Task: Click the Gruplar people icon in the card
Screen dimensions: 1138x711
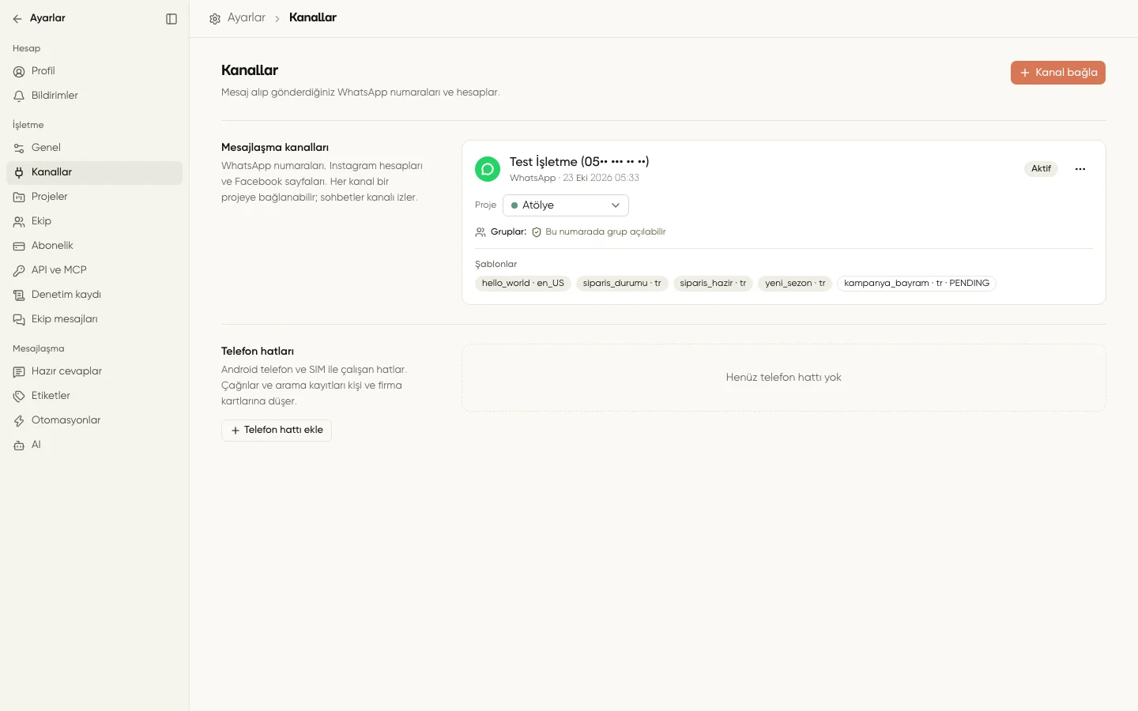Action: (x=480, y=232)
